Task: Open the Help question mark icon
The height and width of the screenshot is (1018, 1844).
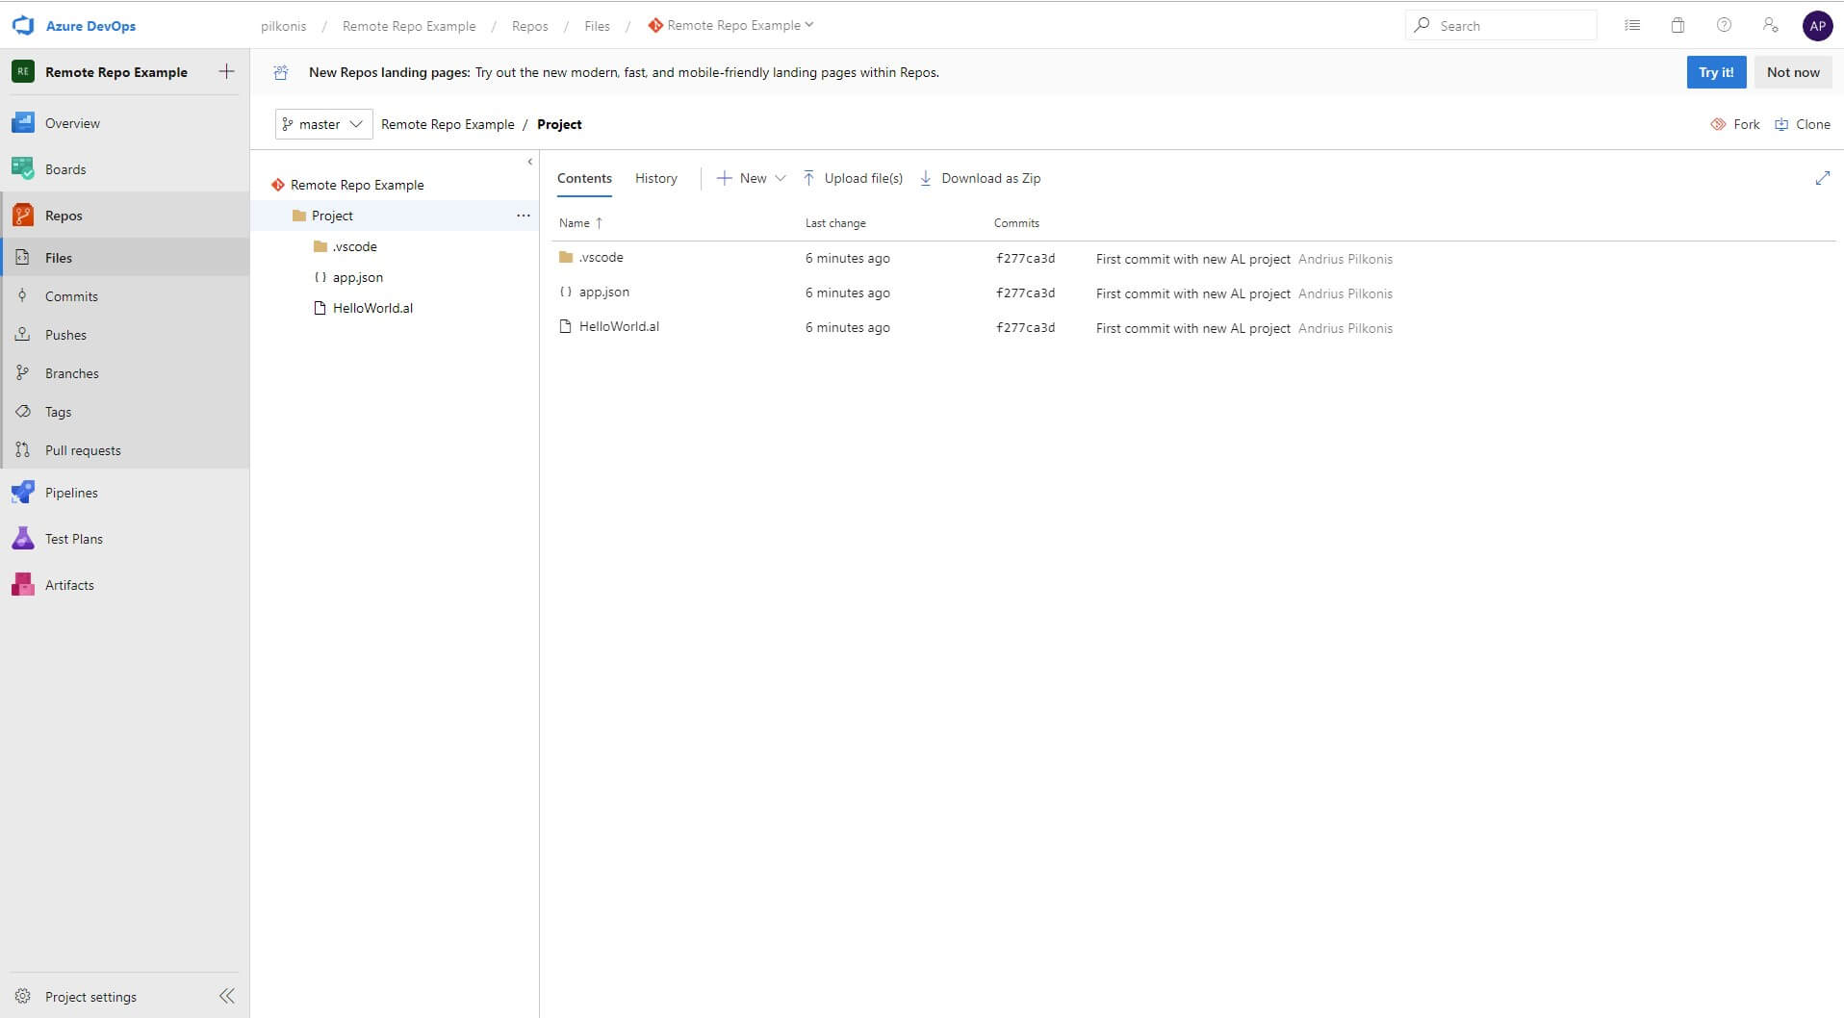Action: pos(1724,26)
